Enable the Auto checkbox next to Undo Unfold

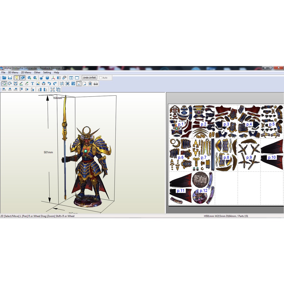[x=101, y=78]
